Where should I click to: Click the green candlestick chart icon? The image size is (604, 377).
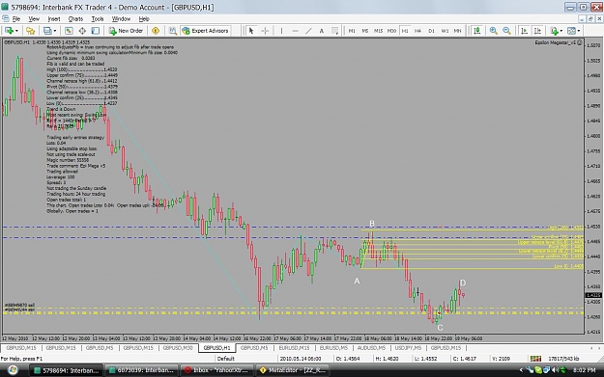[x=476, y=31]
